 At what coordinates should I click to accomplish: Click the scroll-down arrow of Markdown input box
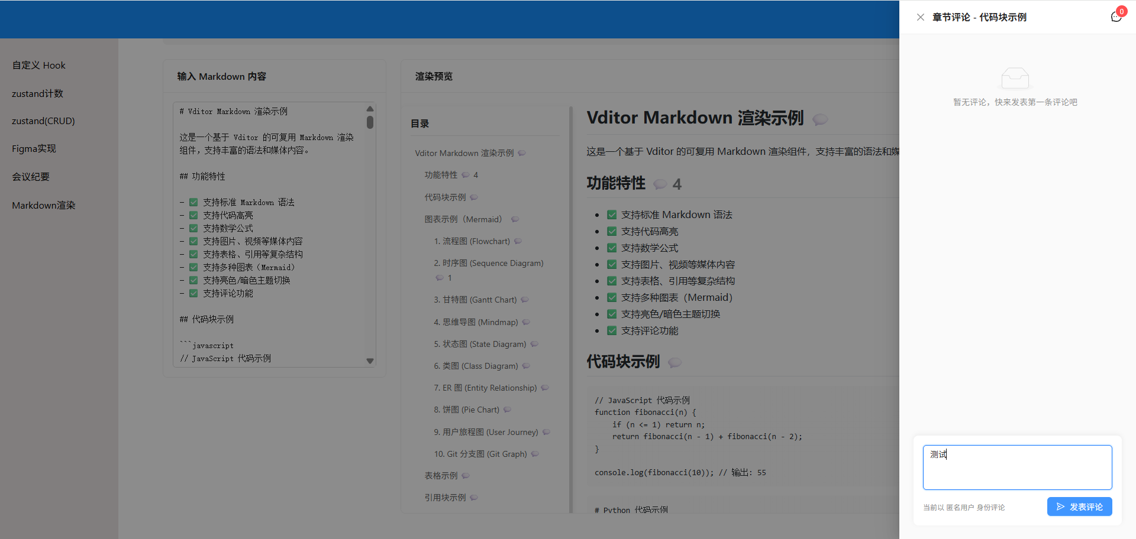tap(370, 361)
